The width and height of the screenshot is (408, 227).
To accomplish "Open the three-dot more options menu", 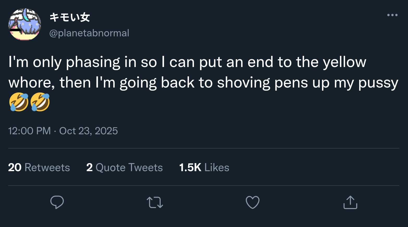I will pos(392,15).
